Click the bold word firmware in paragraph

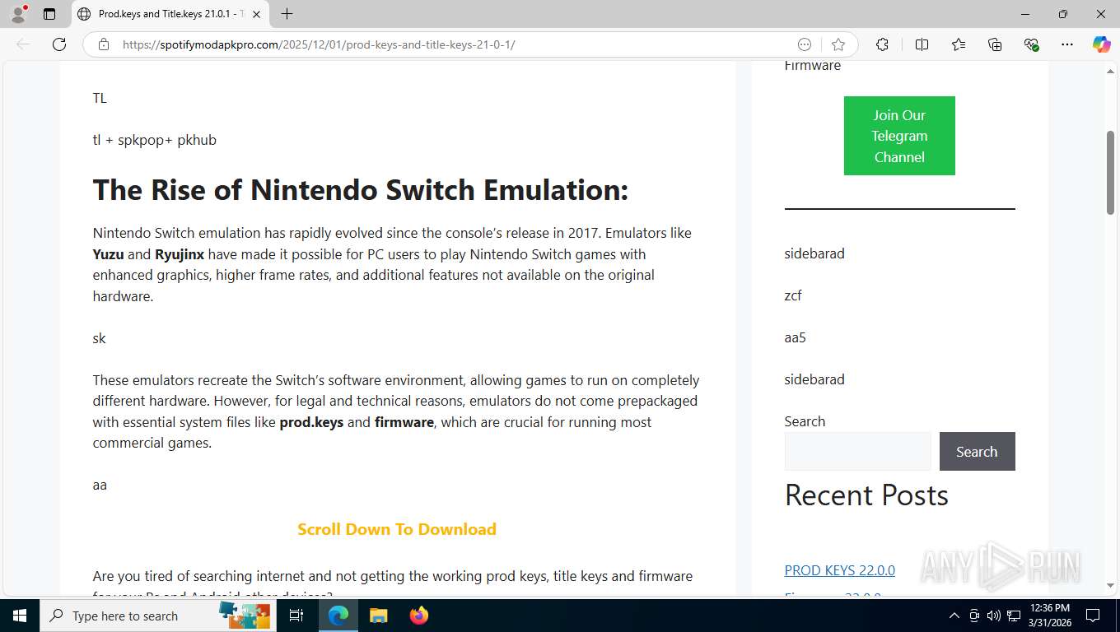coord(404,422)
